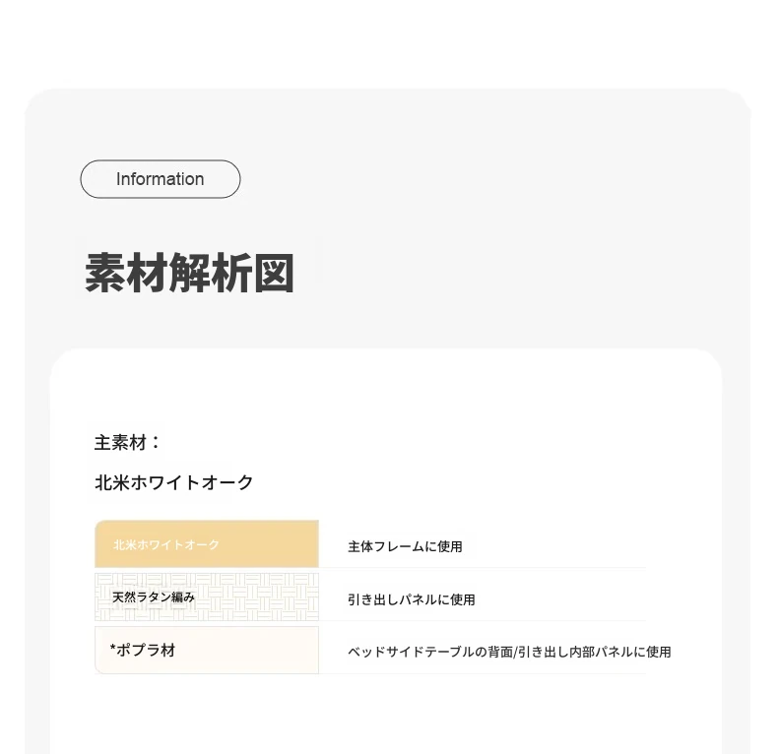The height and width of the screenshot is (754, 778).
Task: Select the 素材解析図 heading
Action: tap(189, 273)
